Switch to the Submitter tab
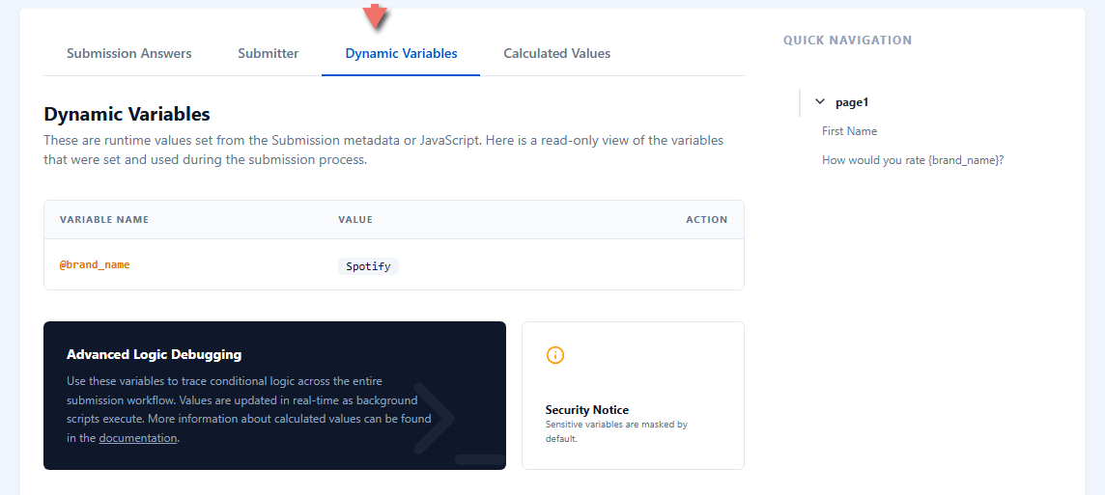 [x=268, y=53]
